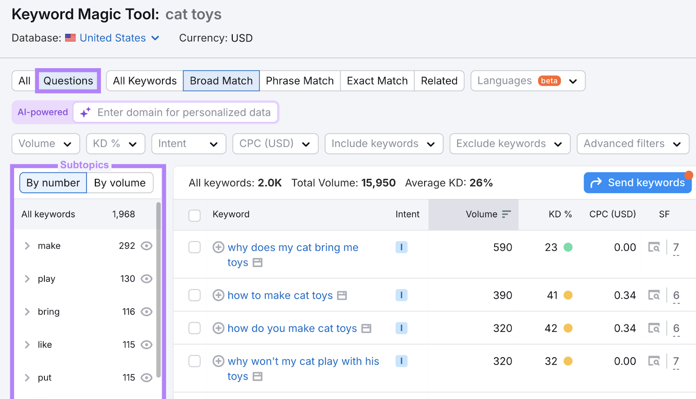Click the arrow icon inside Send keywords button

pos(597,183)
